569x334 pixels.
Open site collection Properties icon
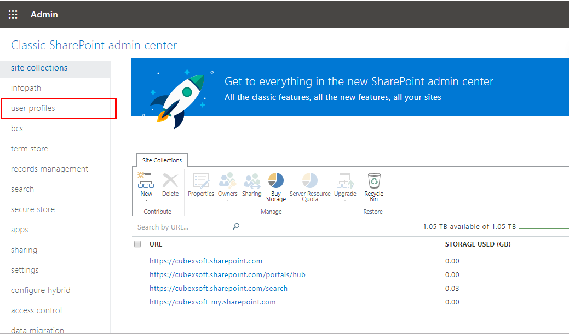[x=201, y=180]
